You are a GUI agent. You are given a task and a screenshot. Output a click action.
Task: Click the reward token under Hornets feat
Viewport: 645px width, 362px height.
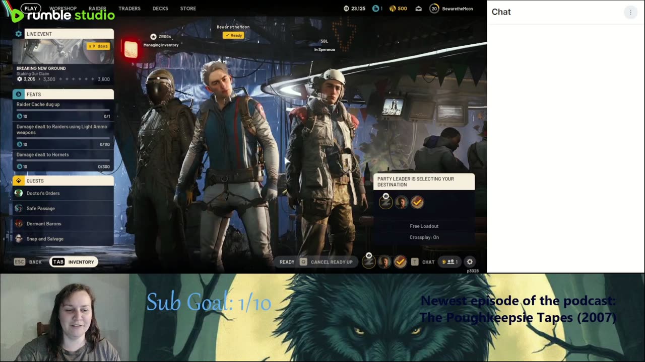[19, 166]
